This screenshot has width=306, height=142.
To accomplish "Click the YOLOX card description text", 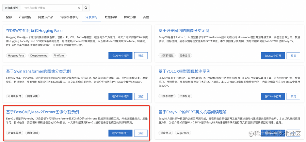I will [x=229, y=82].
